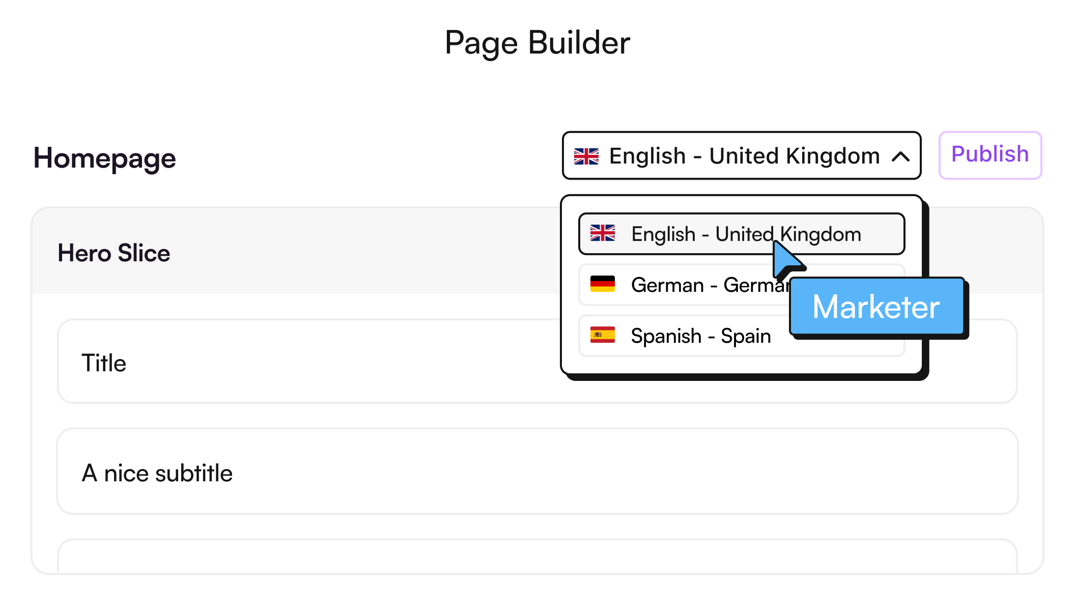1075x605 pixels.
Task: Switch locale to Spanish - Spain
Action: pos(700,336)
